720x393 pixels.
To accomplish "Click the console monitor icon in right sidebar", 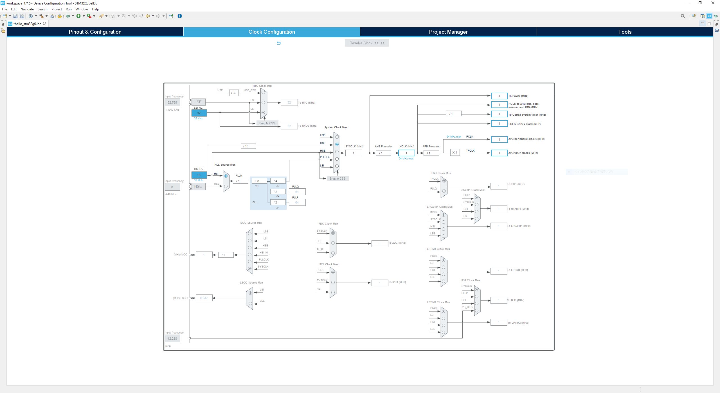I will pos(717,30).
